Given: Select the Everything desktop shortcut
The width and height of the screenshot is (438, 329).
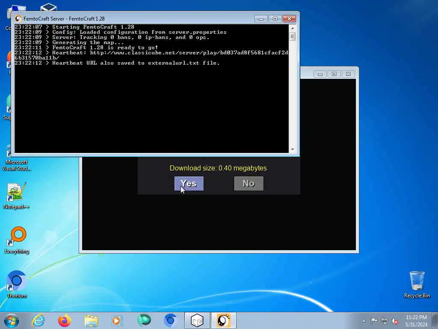Looking at the screenshot, I should (x=17, y=240).
